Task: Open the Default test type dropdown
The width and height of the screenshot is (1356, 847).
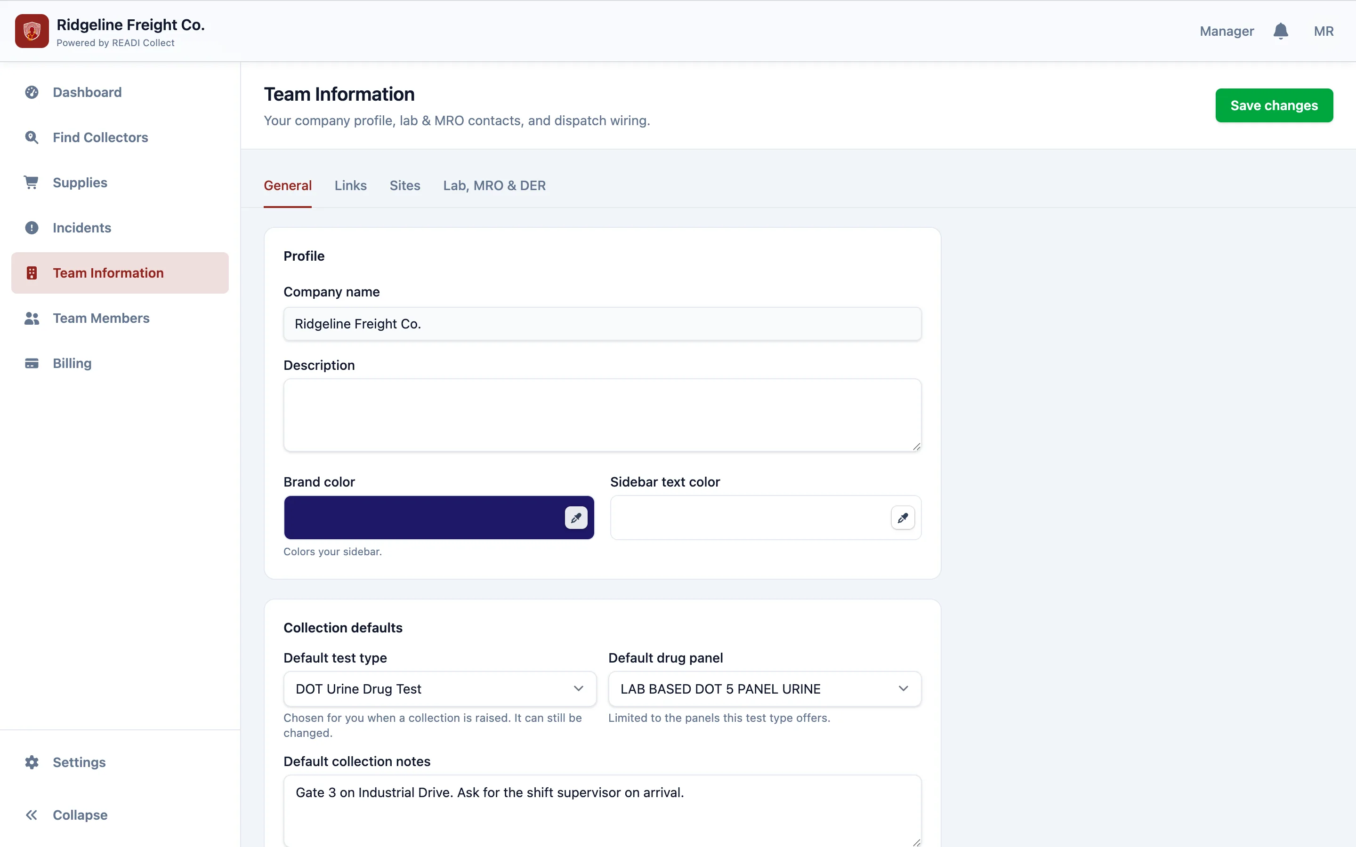Action: point(440,688)
